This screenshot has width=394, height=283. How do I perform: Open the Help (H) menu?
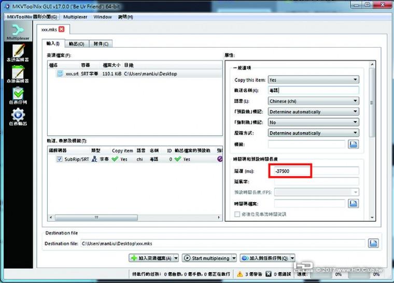click(x=125, y=17)
